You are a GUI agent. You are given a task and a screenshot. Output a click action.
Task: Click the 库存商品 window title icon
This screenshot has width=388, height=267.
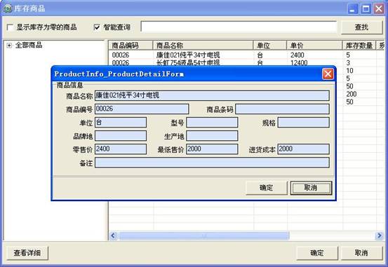[8, 8]
